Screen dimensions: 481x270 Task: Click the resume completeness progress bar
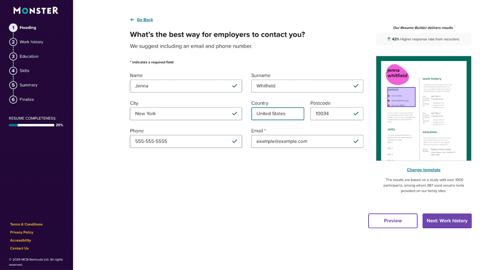31,125
